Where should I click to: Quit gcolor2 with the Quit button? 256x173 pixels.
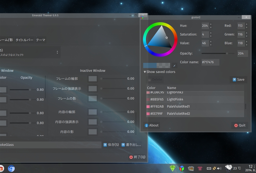point(240,125)
